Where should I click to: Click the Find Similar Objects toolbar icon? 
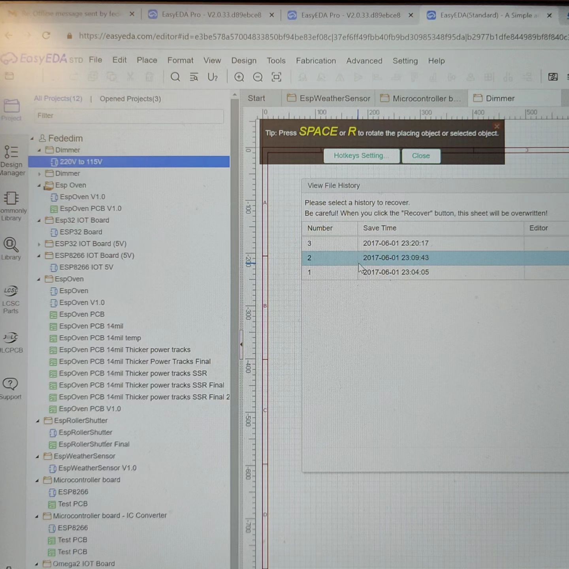(x=194, y=77)
